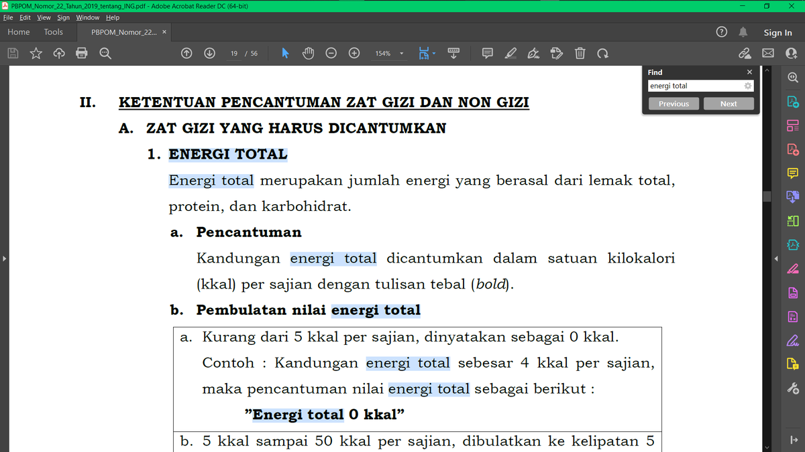Select the Hand pan tool
This screenshot has width=805, height=452.
309,53
